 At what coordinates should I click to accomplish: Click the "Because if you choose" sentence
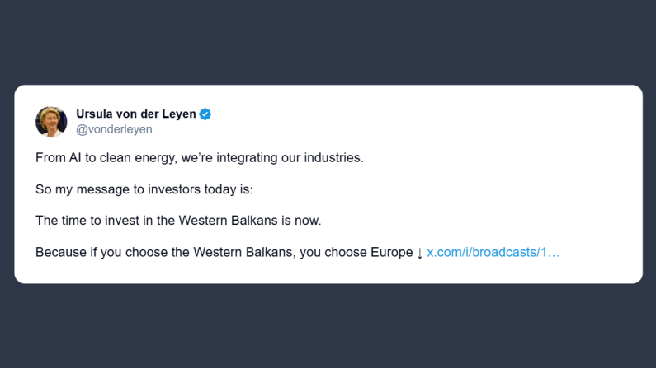(x=223, y=252)
